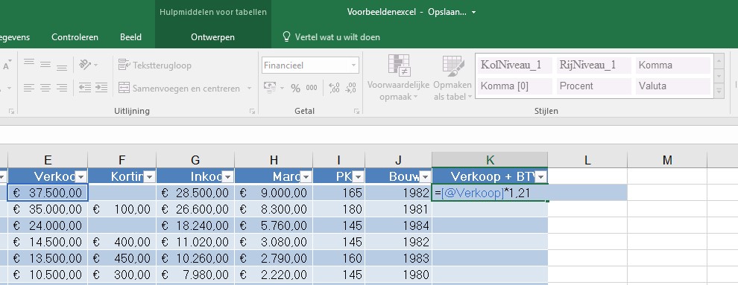This screenshot has width=738, height=285.
Task: Open the Samenvoegen en centreren dropdown arrow
Action: tap(249, 88)
